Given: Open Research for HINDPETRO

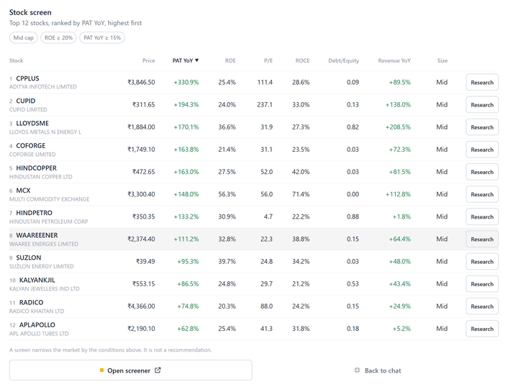Looking at the screenshot, I should coord(482,216).
